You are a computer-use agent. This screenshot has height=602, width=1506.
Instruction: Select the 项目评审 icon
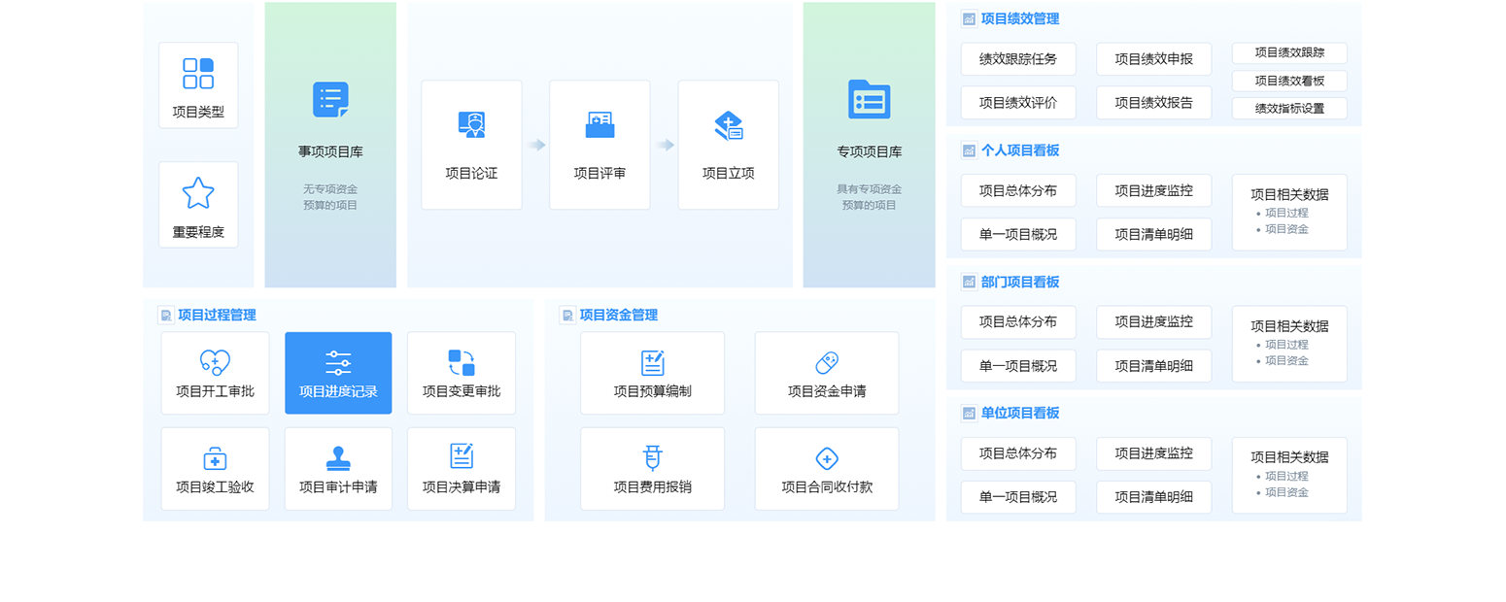[599, 125]
